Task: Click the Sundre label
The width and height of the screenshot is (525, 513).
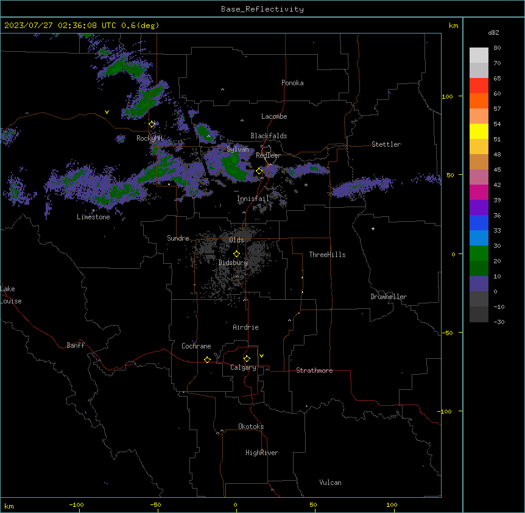Action: [x=178, y=238]
